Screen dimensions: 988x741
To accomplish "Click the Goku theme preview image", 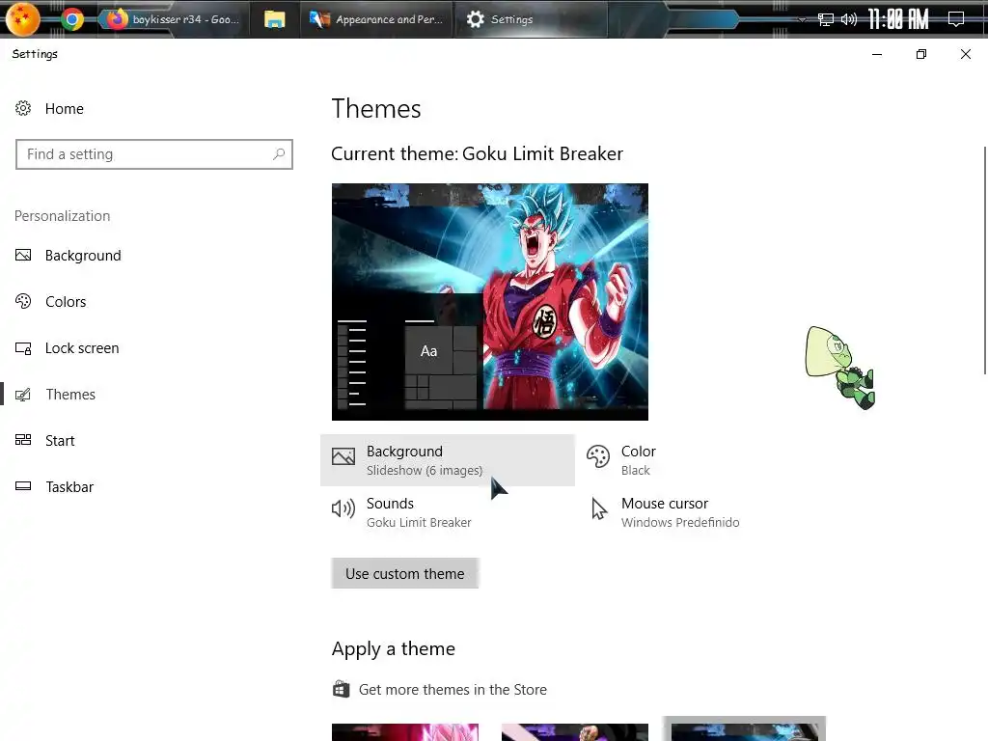I will tap(489, 302).
